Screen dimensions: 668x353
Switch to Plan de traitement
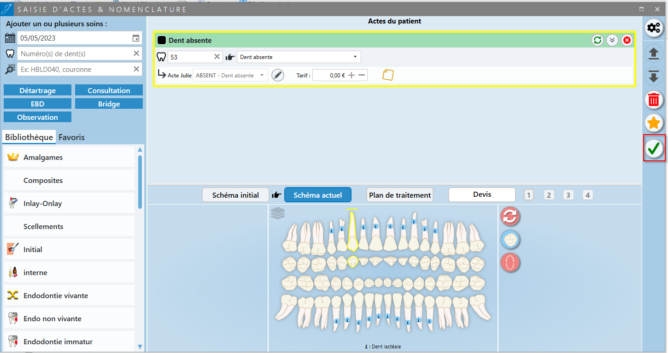400,195
